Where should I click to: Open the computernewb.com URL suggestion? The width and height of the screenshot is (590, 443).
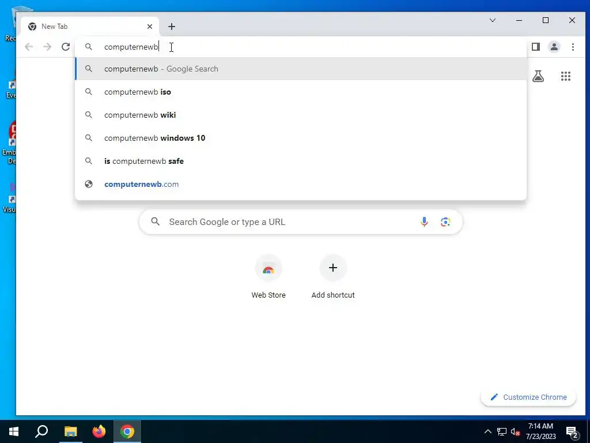(301, 184)
